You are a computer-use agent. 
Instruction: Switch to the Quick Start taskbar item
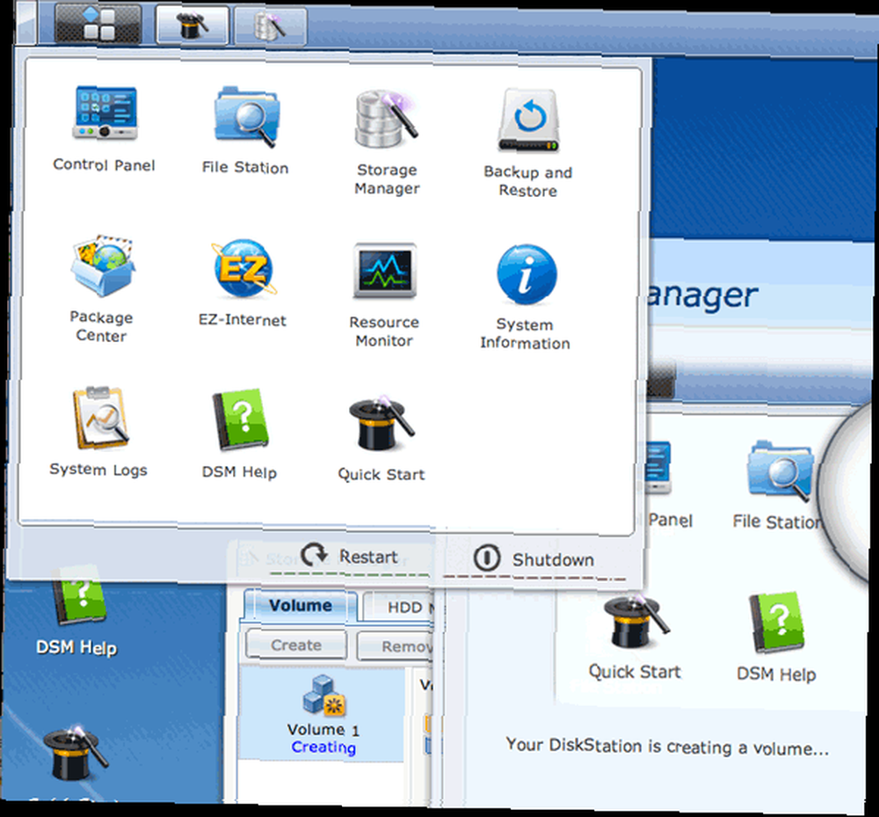tap(193, 25)
